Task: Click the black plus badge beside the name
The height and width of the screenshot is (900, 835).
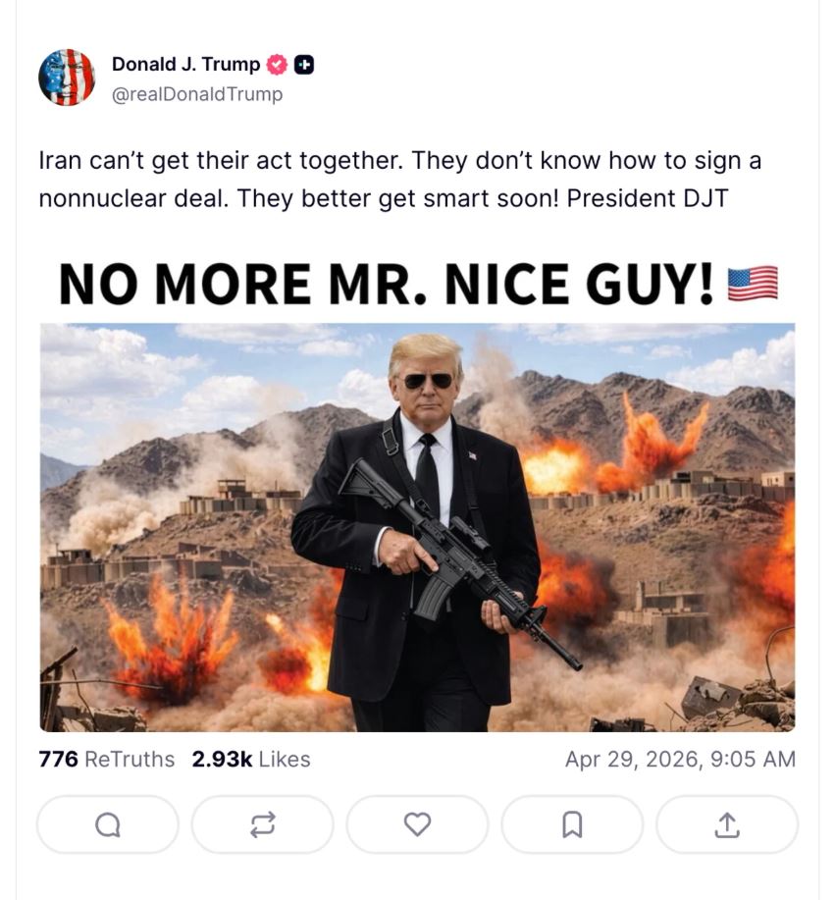Action: [304, 65]
